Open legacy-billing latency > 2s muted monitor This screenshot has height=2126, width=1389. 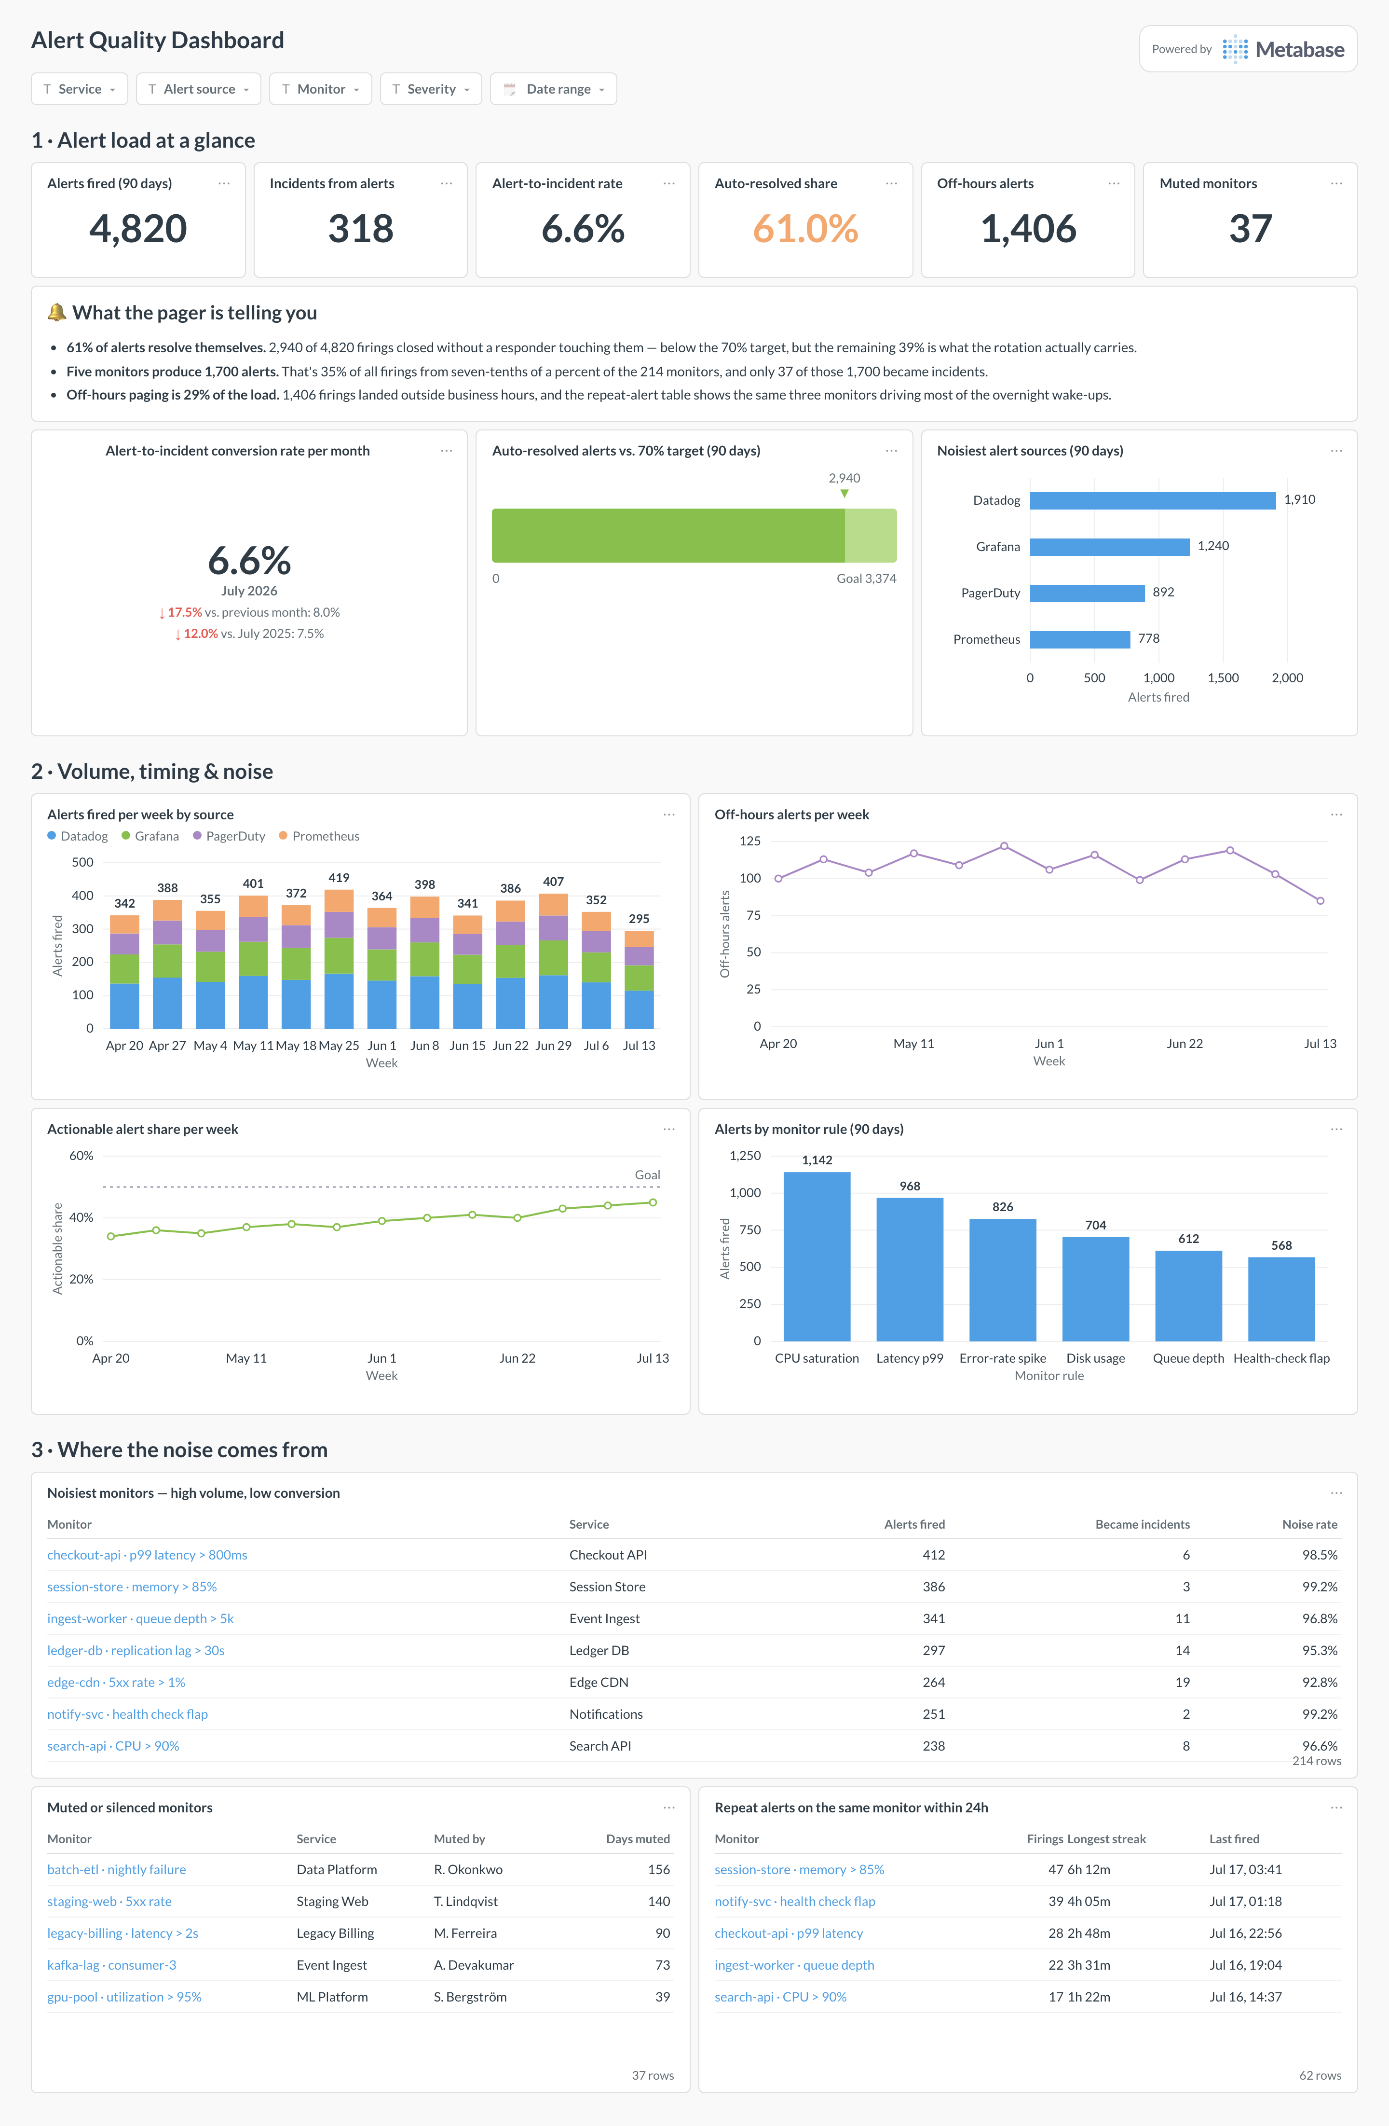pos(123,1933)
